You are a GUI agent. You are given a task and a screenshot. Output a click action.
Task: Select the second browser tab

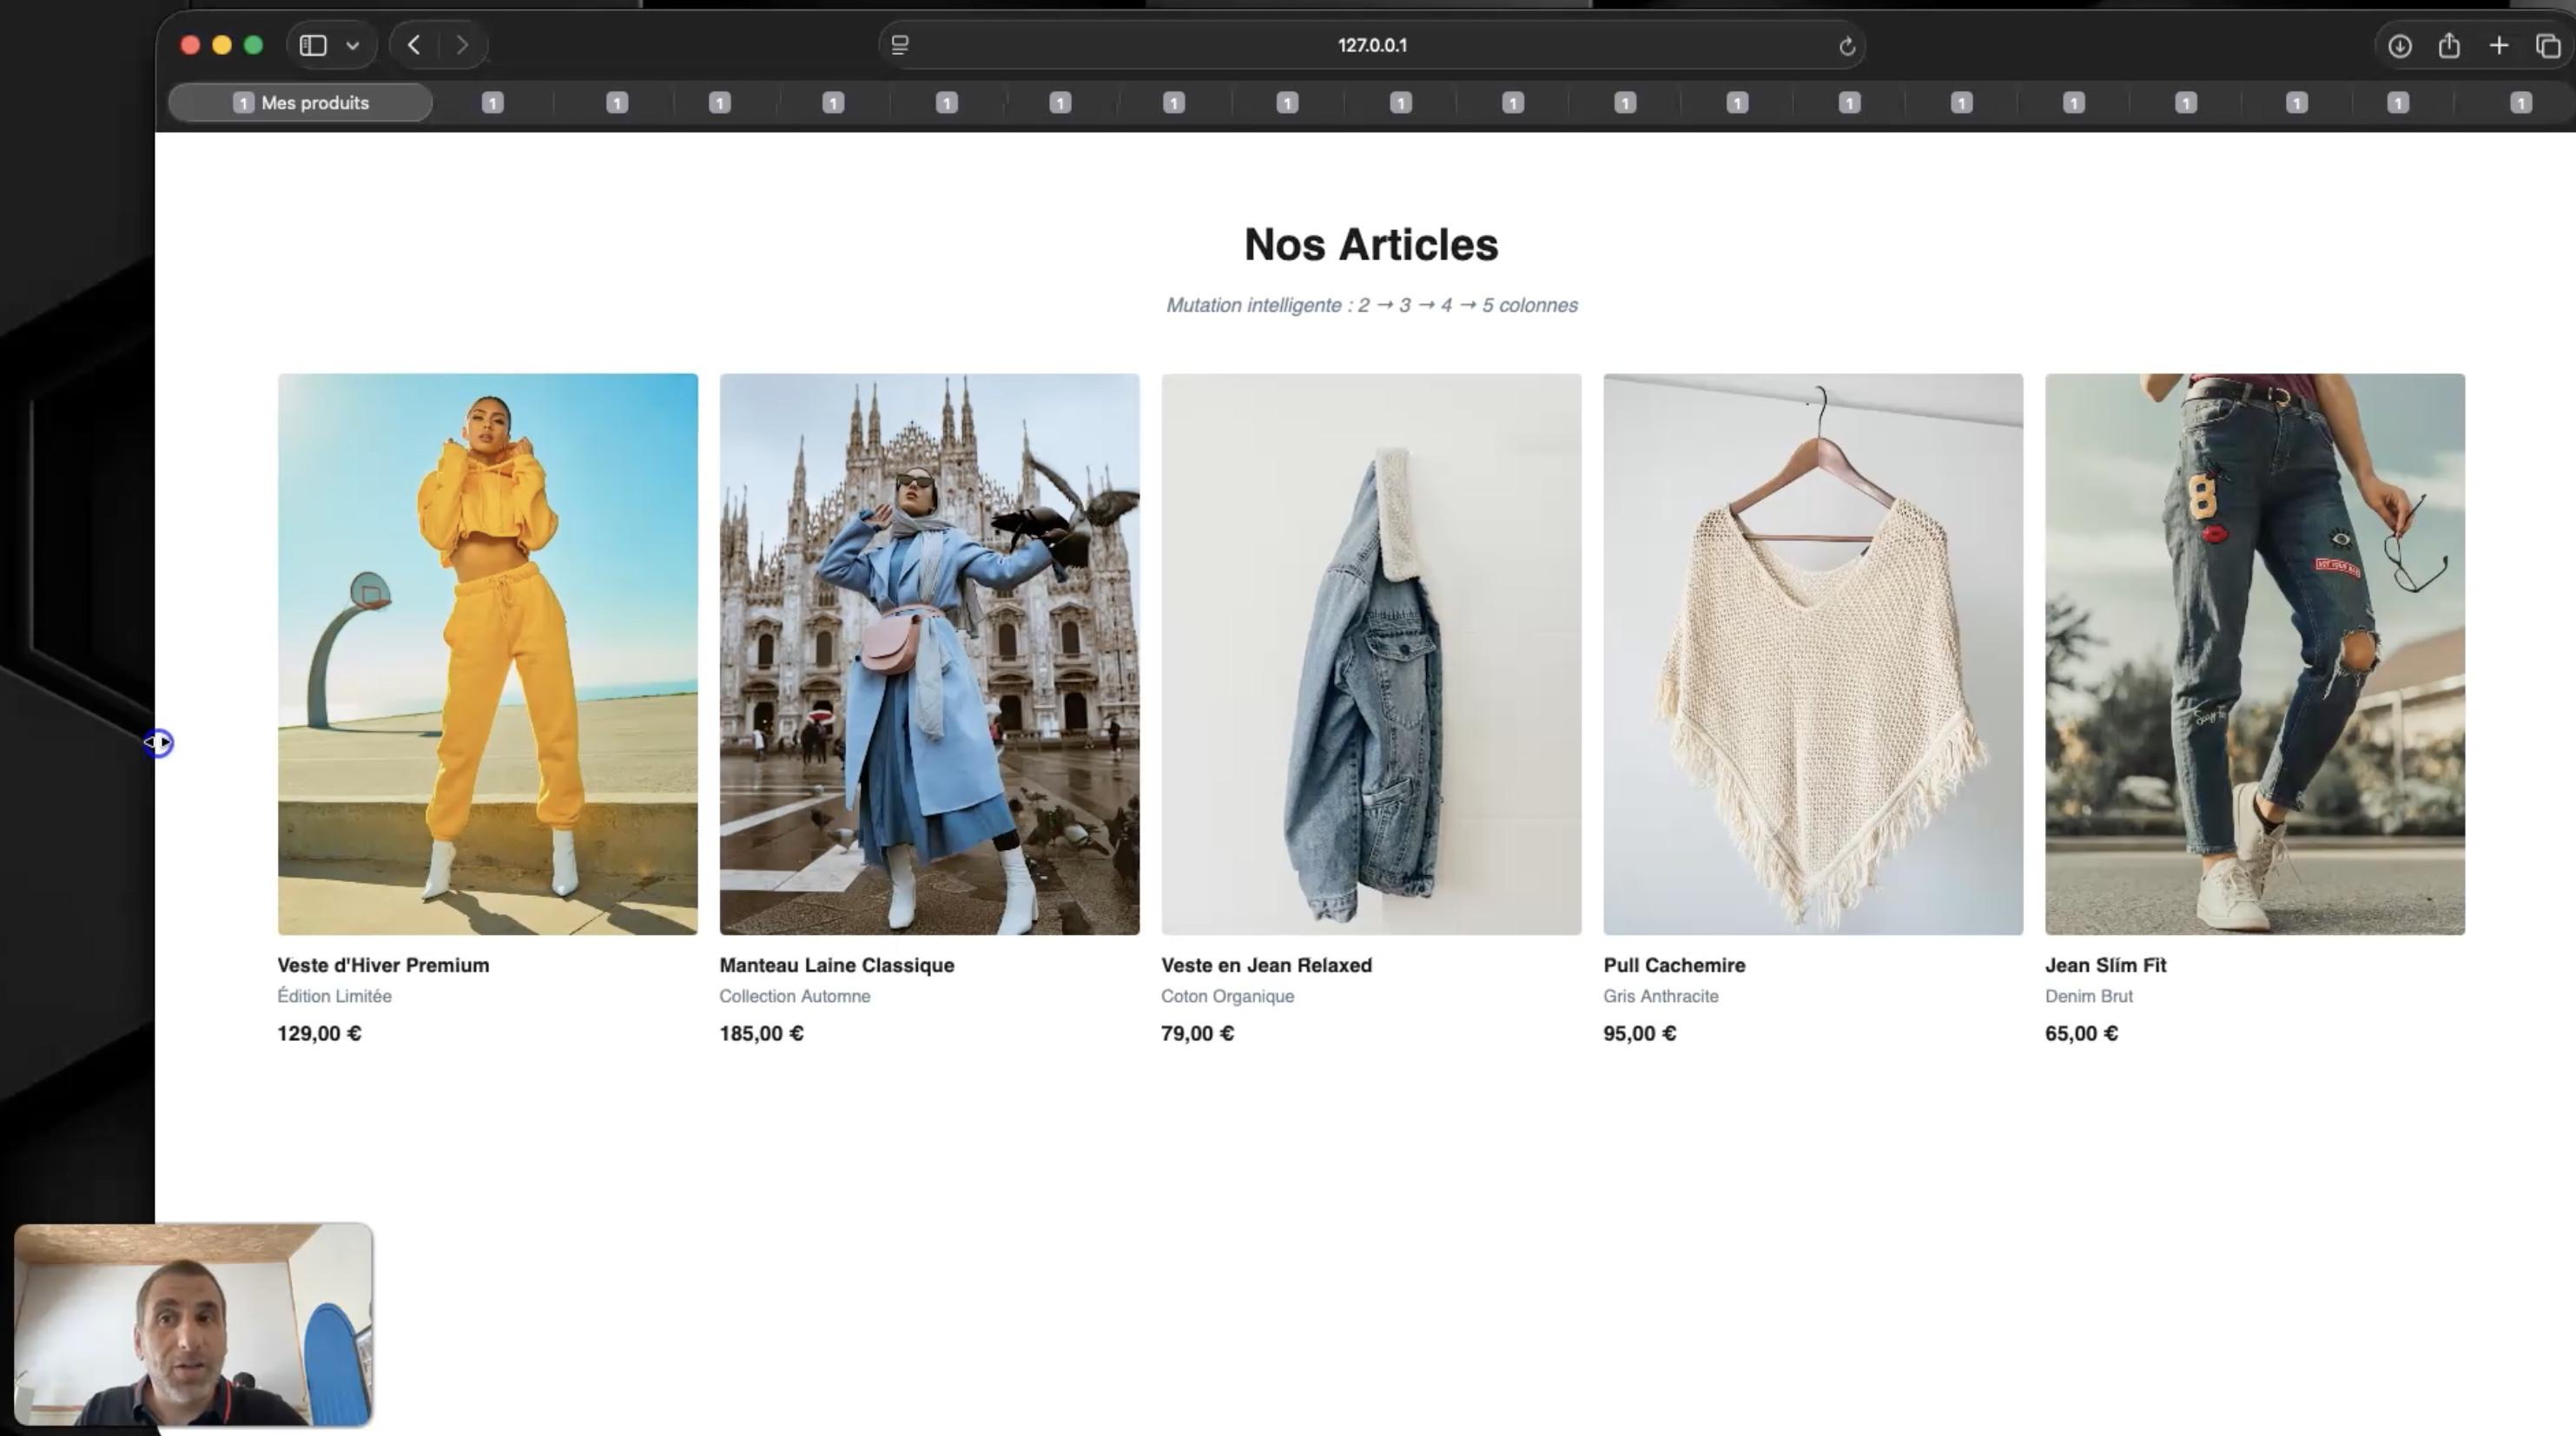[x=492, y=103]
